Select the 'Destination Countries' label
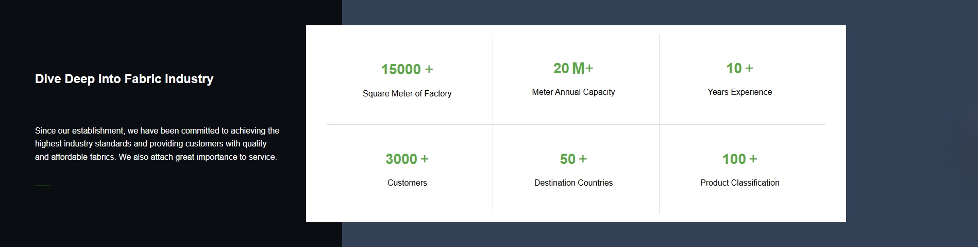Screen dimensions: 978x247 573,183
